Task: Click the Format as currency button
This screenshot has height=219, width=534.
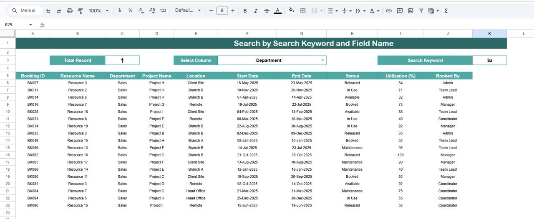Action: click(120, 10)
